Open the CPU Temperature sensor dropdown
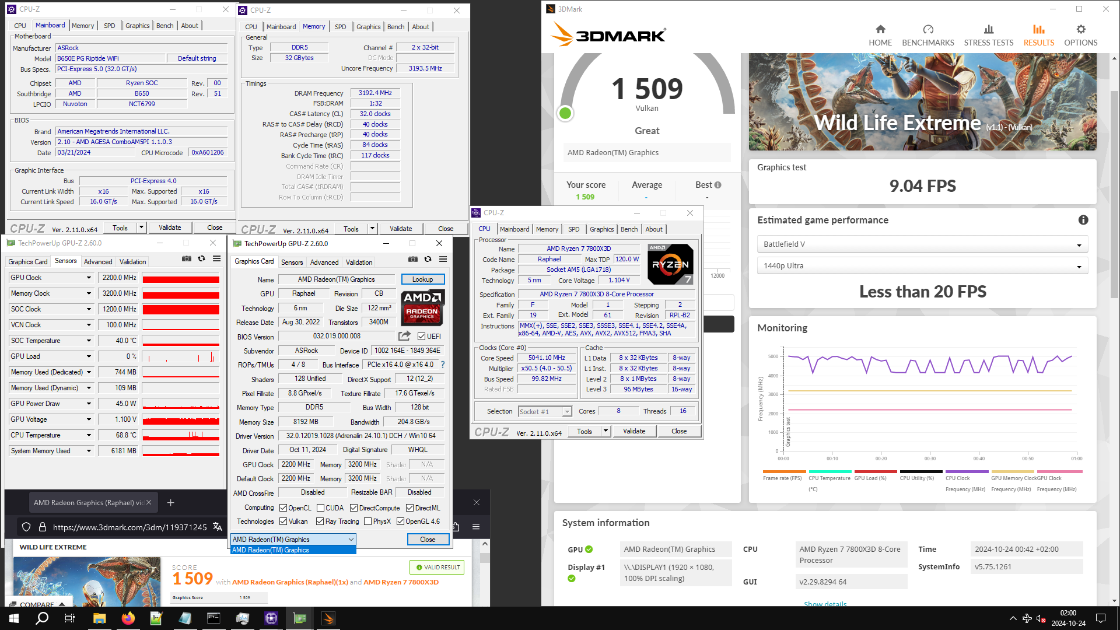The height and width of the screenshot is (630, 1120). point(89,435)
